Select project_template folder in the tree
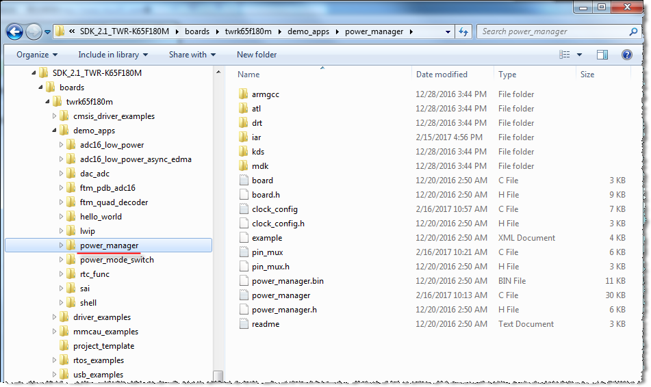Viewport: 651px width, 387px height. pyautogui.click(x=104, y=346)
